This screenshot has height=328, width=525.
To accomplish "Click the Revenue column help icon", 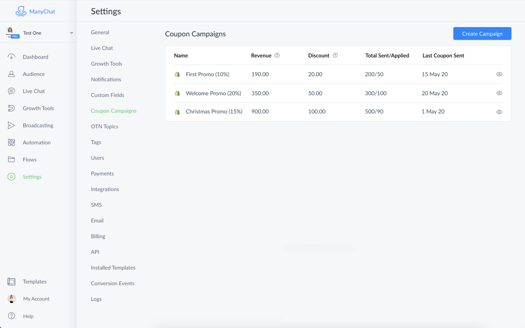I will tap(277, 55).
